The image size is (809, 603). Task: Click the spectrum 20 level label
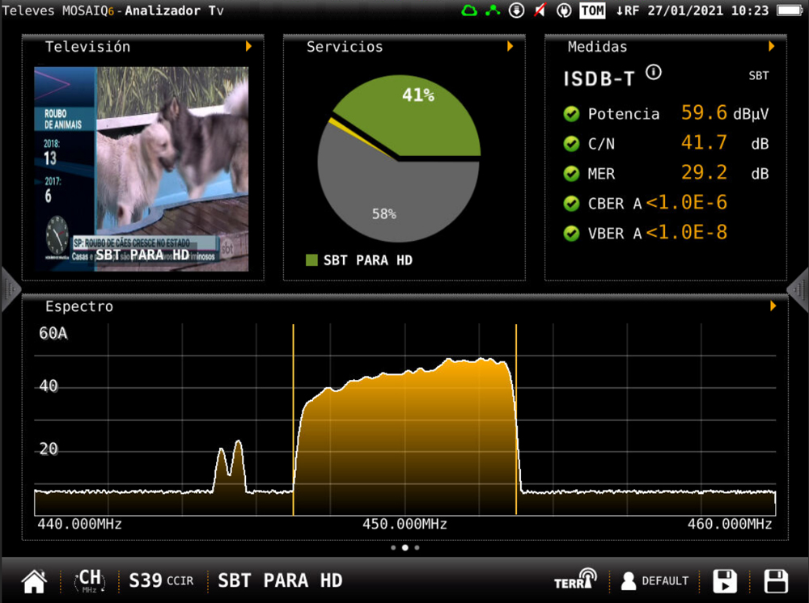click(49, 449)
